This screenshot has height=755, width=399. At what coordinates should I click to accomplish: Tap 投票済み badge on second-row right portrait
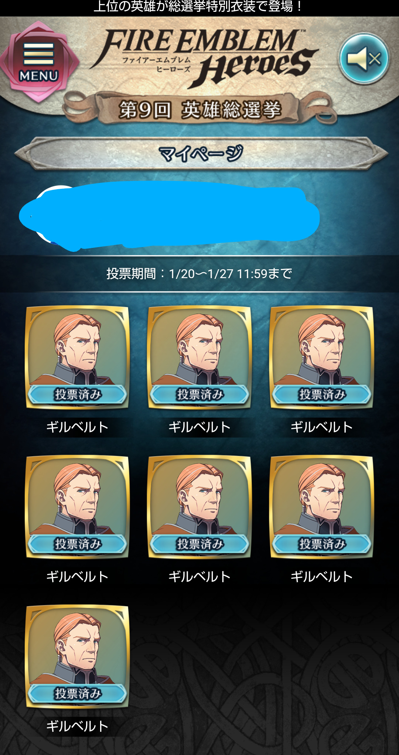tap(322, 544)
